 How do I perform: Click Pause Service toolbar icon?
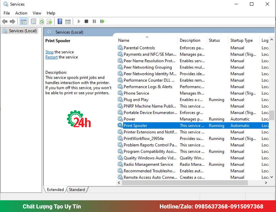94,21
